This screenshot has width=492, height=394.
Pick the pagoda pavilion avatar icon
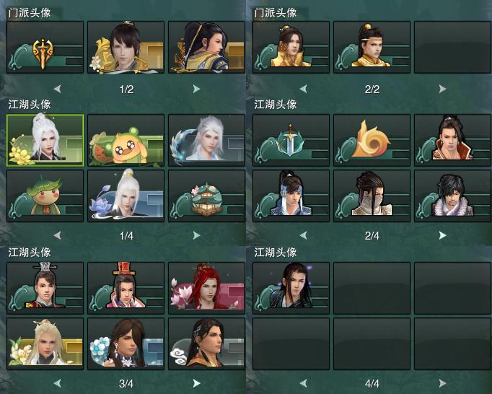click(206, 196)
